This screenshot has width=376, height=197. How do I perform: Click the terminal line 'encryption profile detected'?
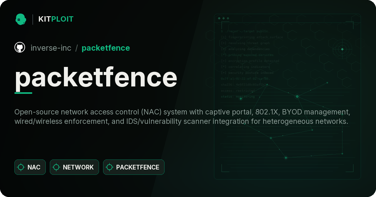(250, 61)
